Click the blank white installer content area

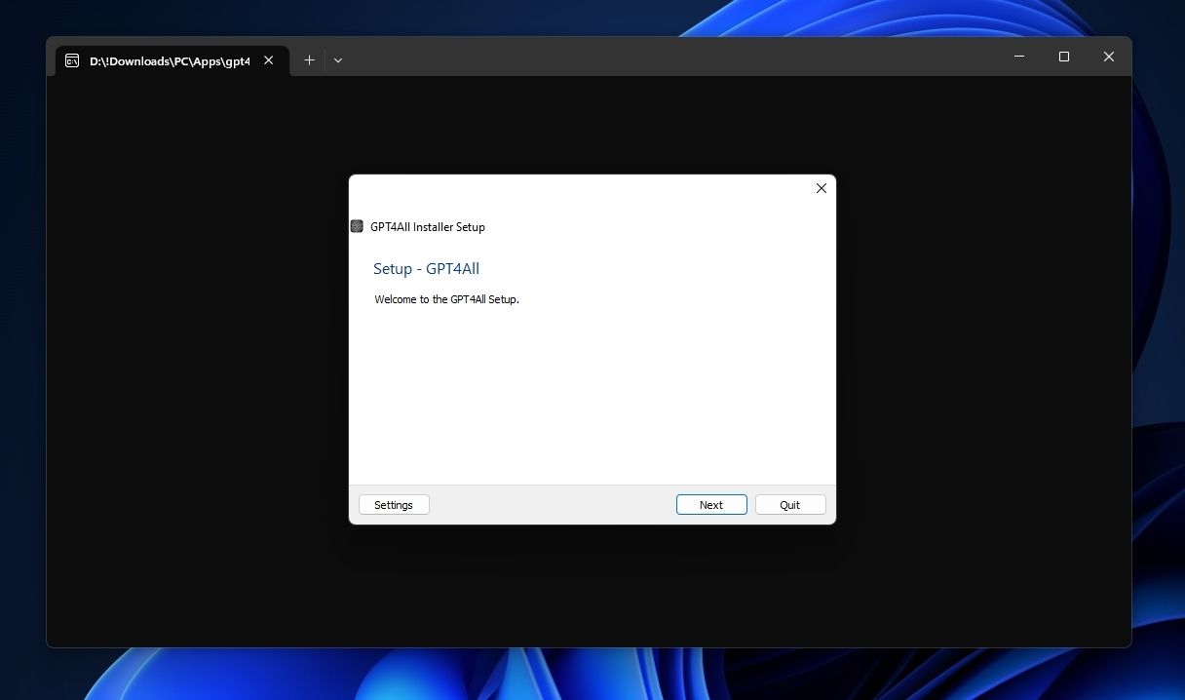tap(592, 400)
